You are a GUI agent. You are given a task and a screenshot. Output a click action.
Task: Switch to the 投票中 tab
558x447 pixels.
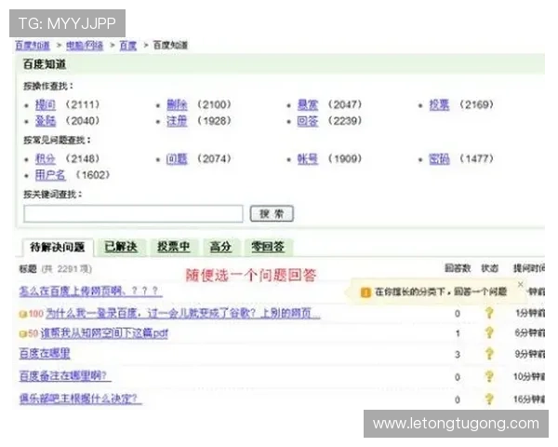[x=173, y=247]
